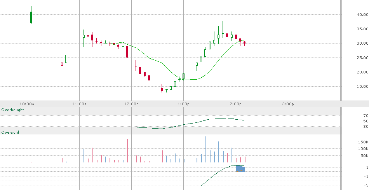Image resolution: width=369 pixels, height=190 pixels.
Task: Click the 2:00p time axis label
Action: click(x=236, y=104)
